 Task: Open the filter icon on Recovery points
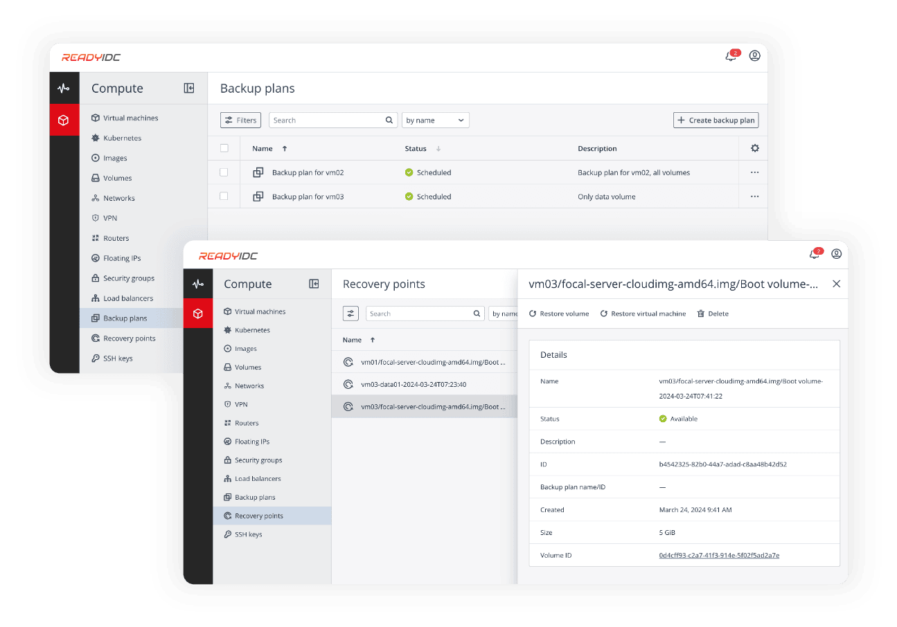[x=350, y=313]
